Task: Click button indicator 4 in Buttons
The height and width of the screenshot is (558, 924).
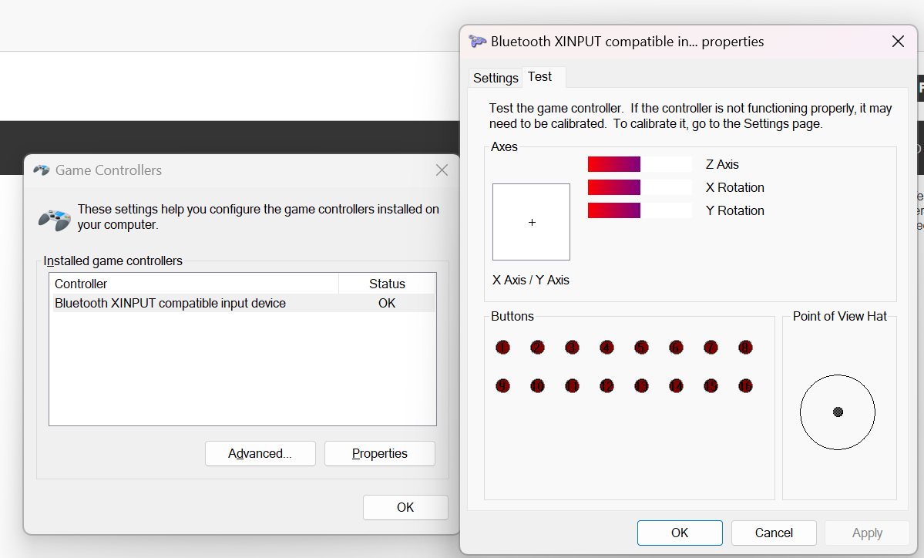Action: (607, 348)
